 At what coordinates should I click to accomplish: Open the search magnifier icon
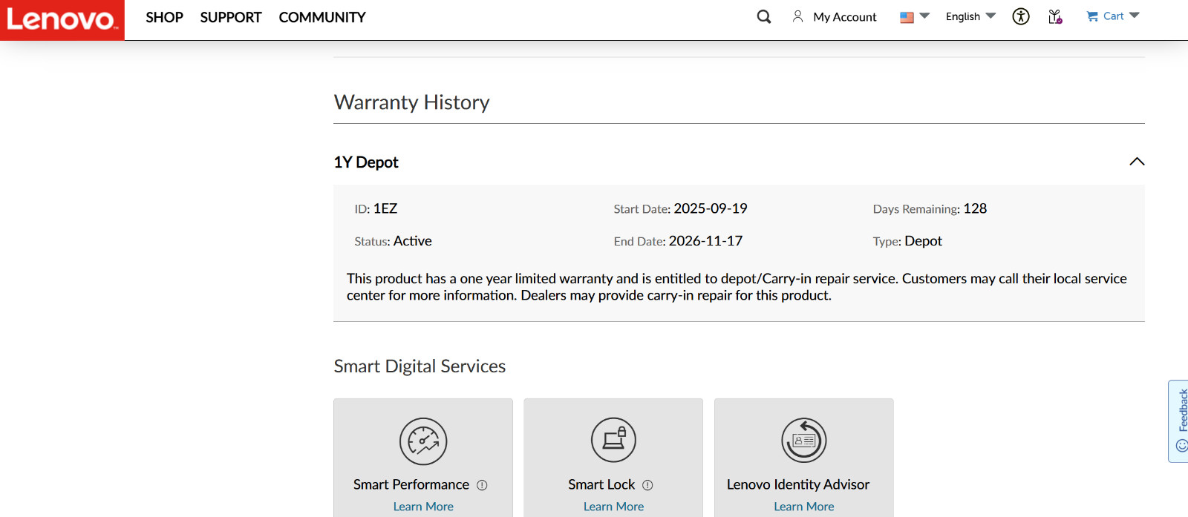pos(764,16)
